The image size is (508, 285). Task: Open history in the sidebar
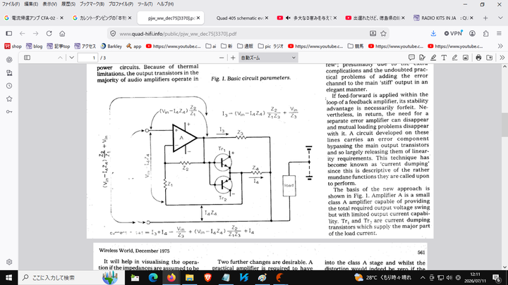pos(9,86)
